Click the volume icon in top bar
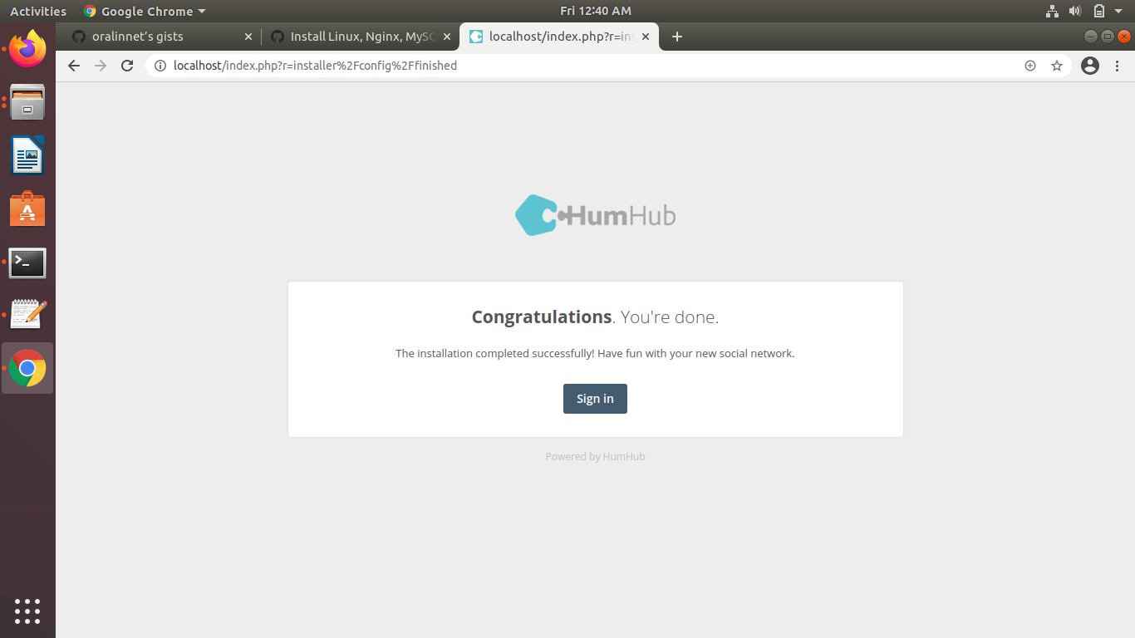The image size is (1135, 638). click(1075, 11)
